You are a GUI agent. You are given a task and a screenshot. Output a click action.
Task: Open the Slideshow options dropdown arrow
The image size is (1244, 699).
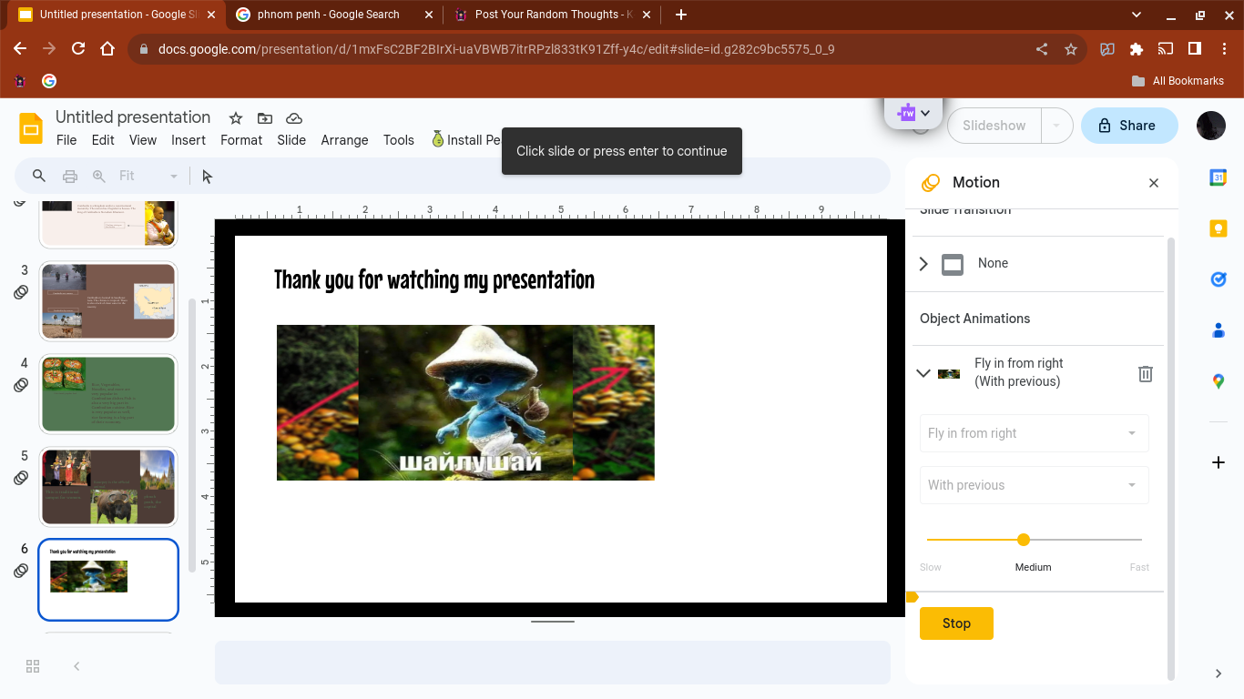point(1056,126)
